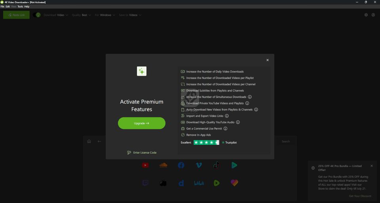Click 'Increase the Number of Daily Video Downloads'
The image size is (380, 203).
pyautogui.click(x=215, y=72)
